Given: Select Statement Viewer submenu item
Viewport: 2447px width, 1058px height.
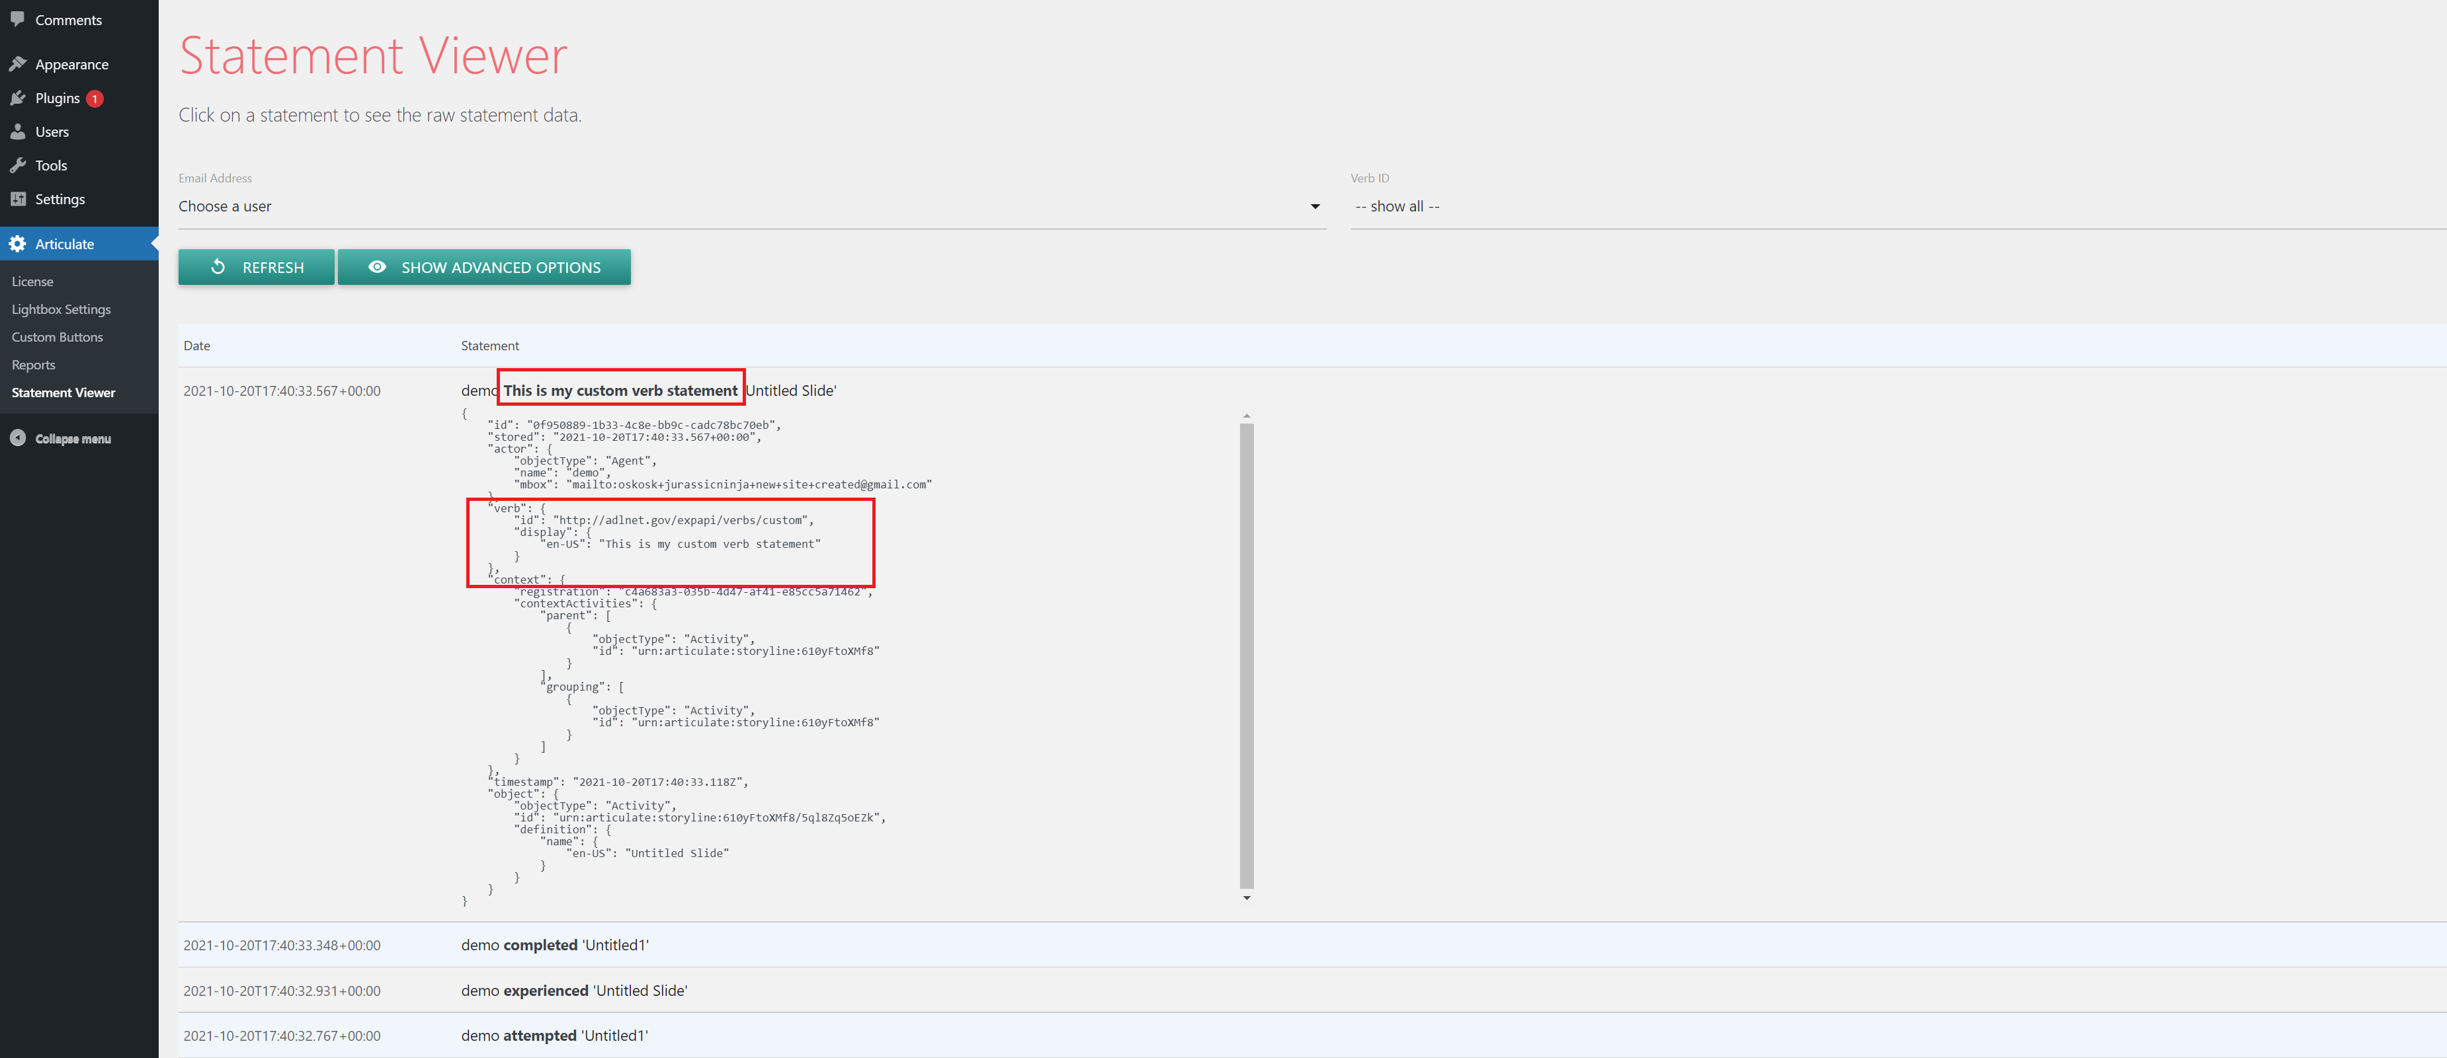Looking at the screenshot, I should pyautogui.click(x=63, y=392).
